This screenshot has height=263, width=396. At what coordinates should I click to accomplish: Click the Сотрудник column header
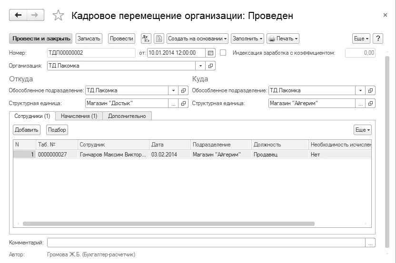click(113, 145)
